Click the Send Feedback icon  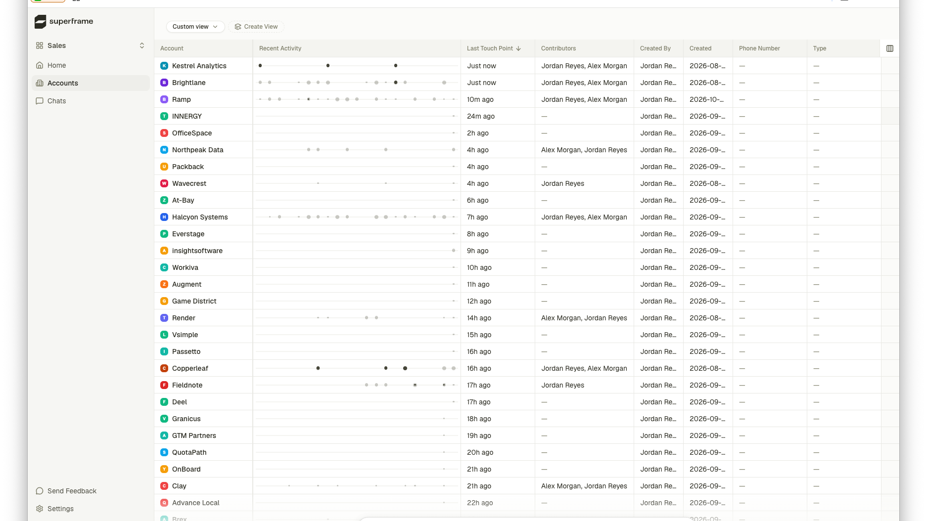pyautogui.click(x=40, y=491)
